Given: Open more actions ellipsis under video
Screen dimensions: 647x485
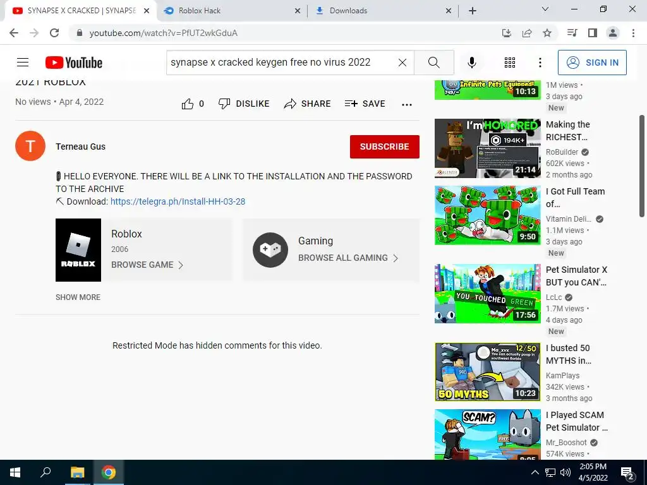Looking at the screenshot, I should click(x=407, y=104).
